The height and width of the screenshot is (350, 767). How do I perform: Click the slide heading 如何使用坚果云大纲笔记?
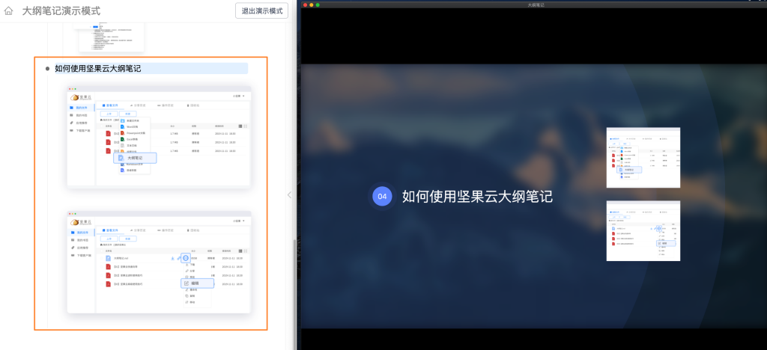(x=477, y=196)
